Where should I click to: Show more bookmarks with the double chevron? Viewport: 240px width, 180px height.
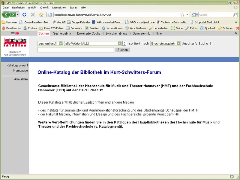236,22
